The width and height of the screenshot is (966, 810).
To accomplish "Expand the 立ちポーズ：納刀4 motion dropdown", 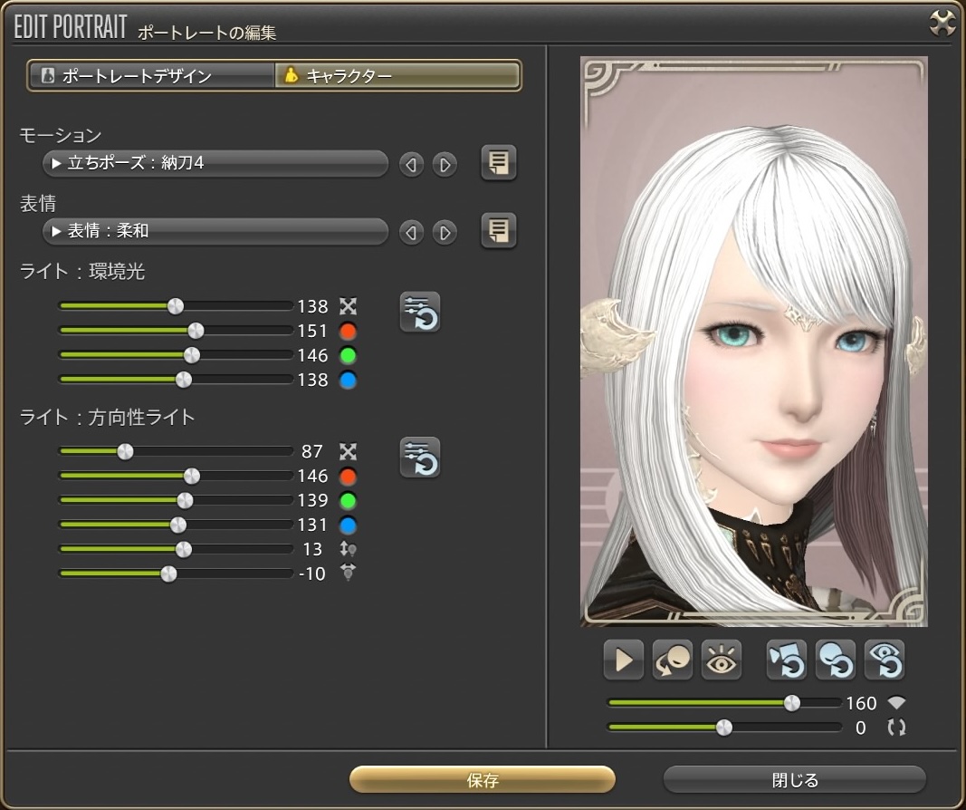I will click(215, 164).
